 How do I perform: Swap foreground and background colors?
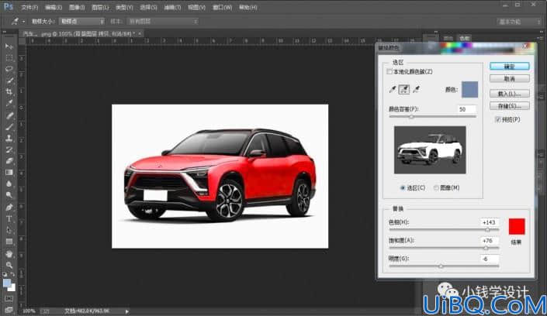(13, 274)
